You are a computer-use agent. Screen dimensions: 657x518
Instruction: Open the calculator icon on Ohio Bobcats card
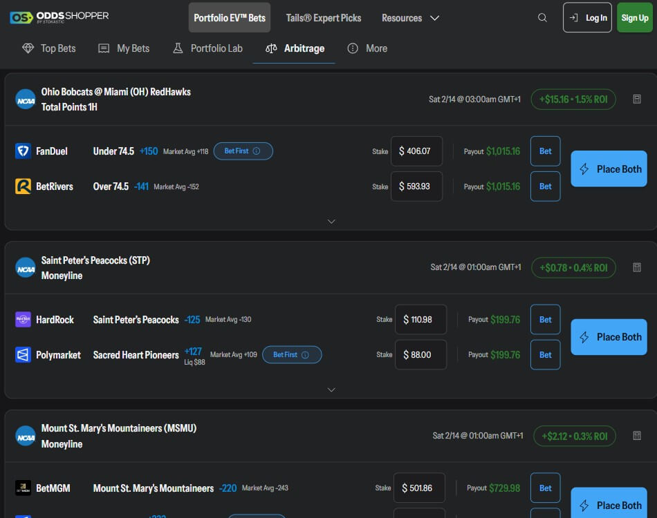point(636,99)
